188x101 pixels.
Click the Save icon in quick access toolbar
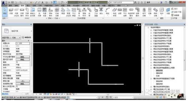[13, 2]
